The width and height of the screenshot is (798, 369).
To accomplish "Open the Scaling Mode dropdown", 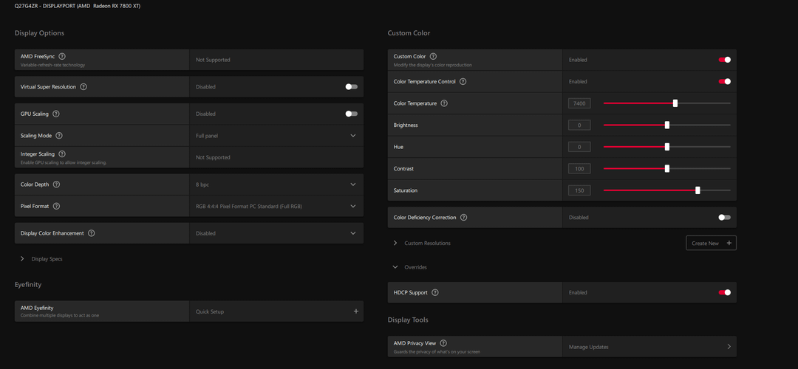I will 352,136.
